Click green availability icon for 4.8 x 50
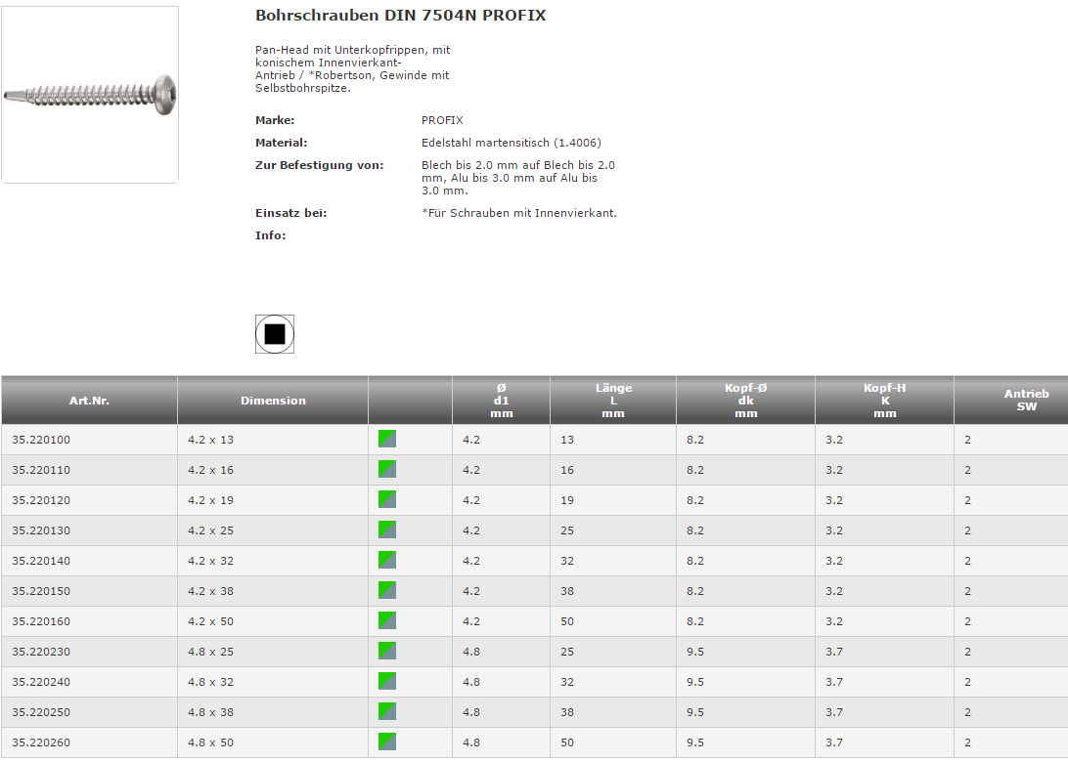The width and height of the screenshot is (1068, 763). point(387,742)
